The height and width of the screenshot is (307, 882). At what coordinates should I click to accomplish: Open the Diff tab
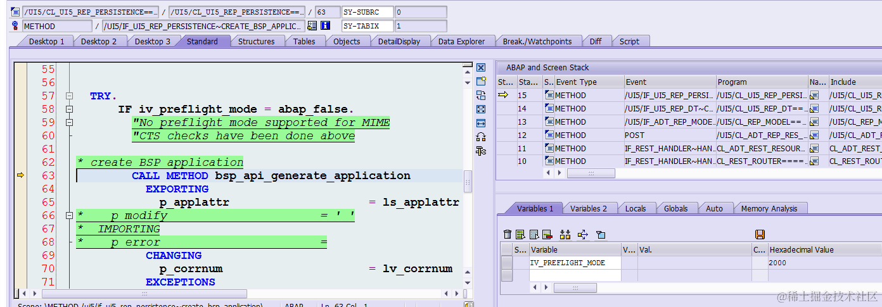[x=596, y=41]
